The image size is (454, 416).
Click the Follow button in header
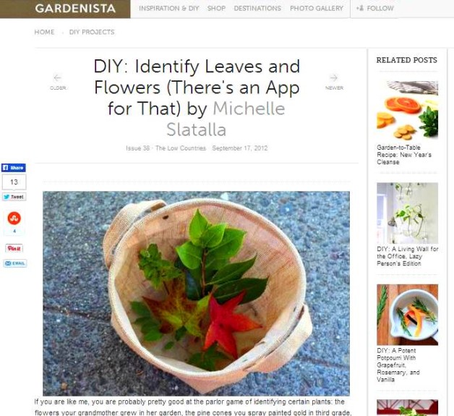pos(375,9)
